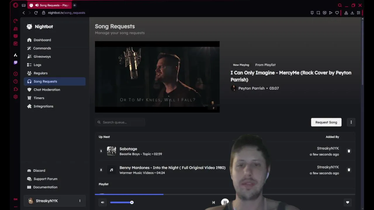
Task: Open StreakyNYK account options menu
Action: click(80, 201)
